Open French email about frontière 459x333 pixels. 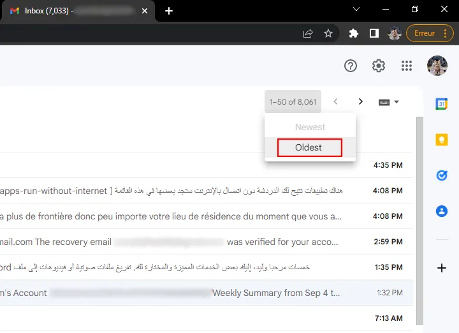tap(207, 216)
